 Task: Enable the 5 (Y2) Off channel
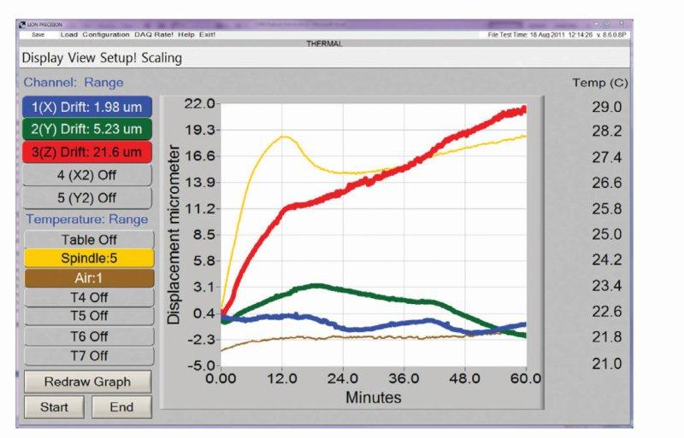click(87, 198)
